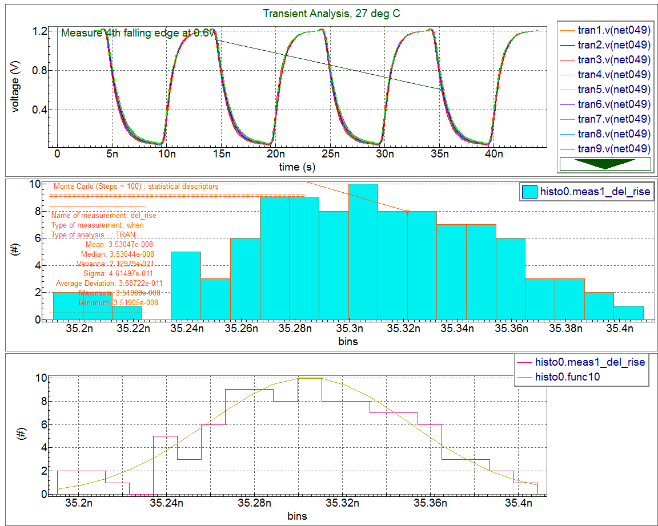Select the tran2.v(net049) legend entry
This screenshot has width=658, height=526.
614,45
